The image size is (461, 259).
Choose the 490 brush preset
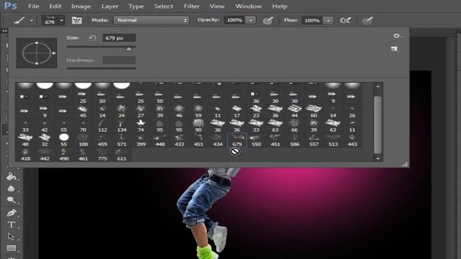64,155
